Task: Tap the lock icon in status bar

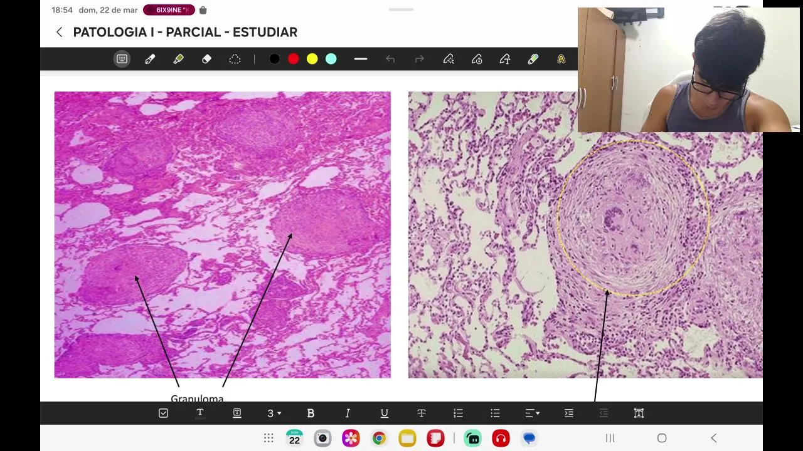Action: tap(203, 10)
